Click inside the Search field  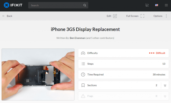[58, 5]
